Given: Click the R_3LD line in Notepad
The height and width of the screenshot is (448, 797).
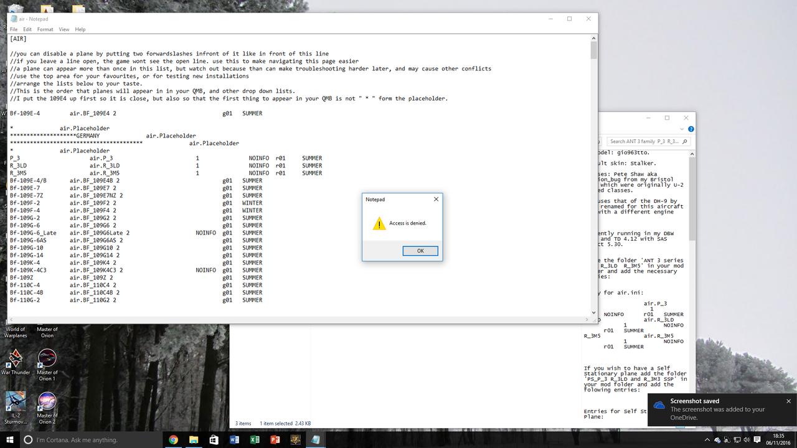Looking at the screenshot, I should click(166, 166).
